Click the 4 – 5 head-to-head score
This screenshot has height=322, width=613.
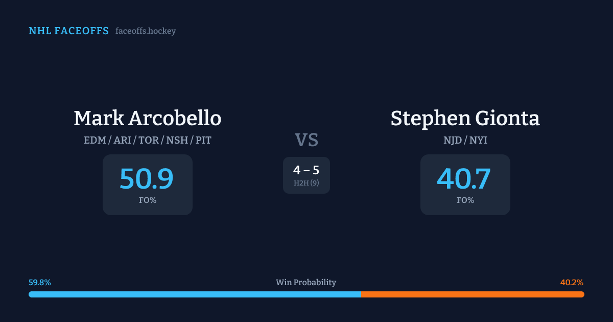306,171
